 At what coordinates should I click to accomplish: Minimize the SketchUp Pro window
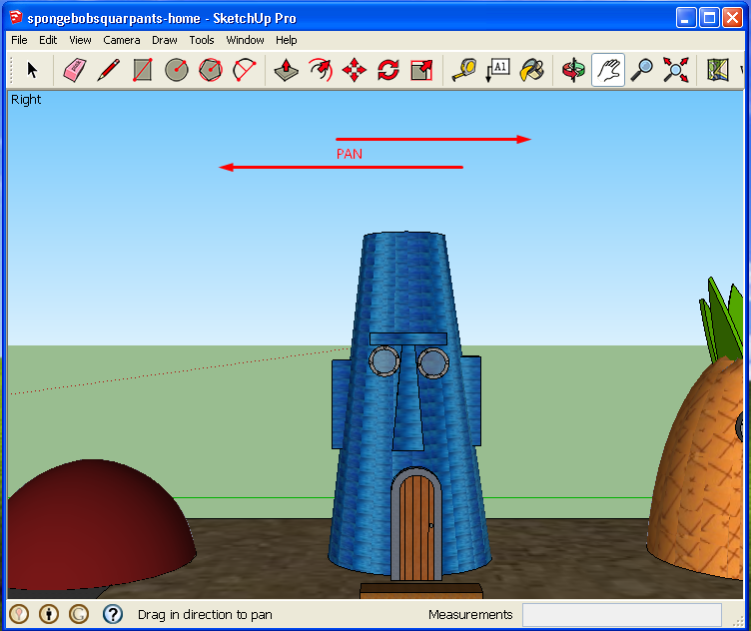click(686, 18)
